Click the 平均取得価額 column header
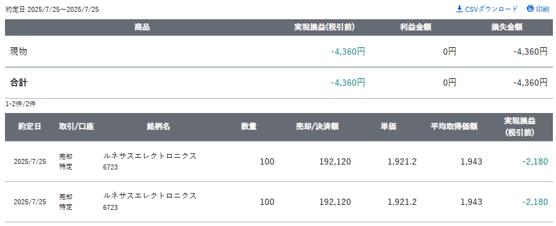 454,127
